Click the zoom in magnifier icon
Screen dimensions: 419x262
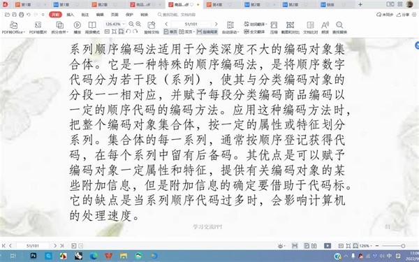138,24
